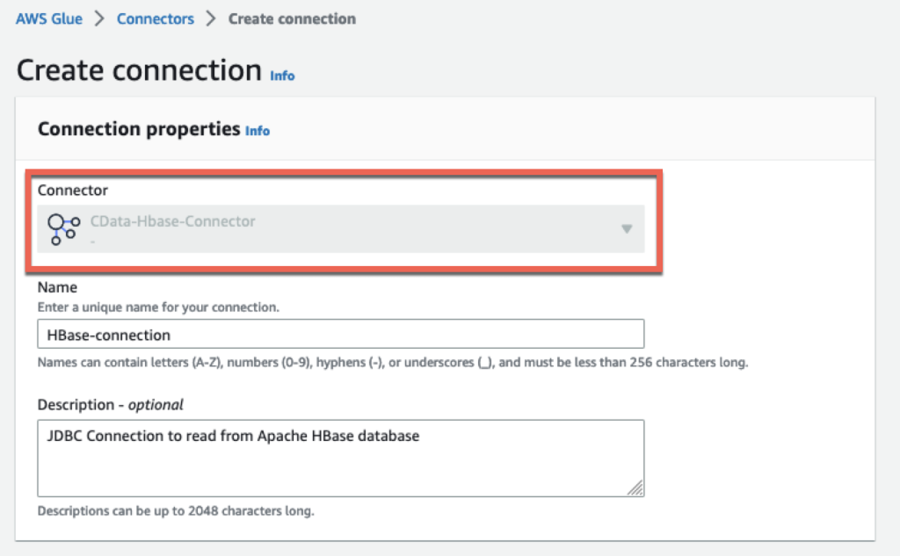Expand the Connector dropdown arrow
Image resolution: width=900 pixels, height=556 pixels.
pyautogui.click(x=627, y=229)
